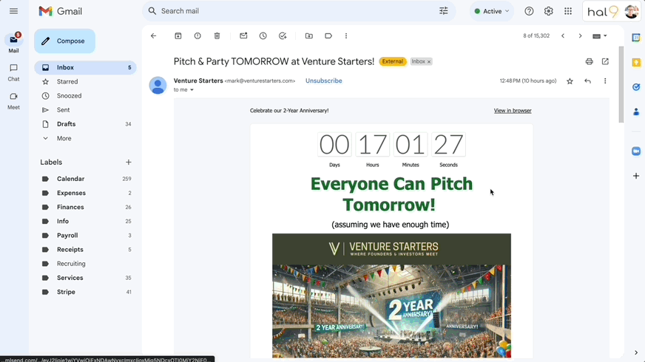Select the Receipts label
This screenshot has height=362, width=645.
[x=70, y=250]
